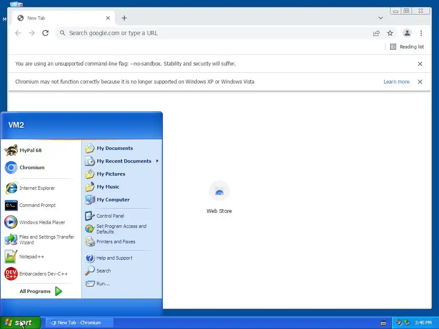Focus the Chromium address bar
439x329 pixels.
pos(213,33)
